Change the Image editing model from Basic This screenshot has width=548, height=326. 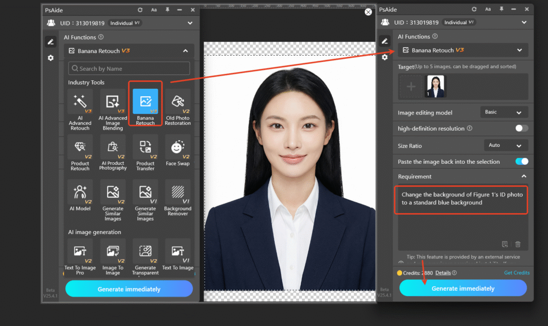[x=504, y=112]
